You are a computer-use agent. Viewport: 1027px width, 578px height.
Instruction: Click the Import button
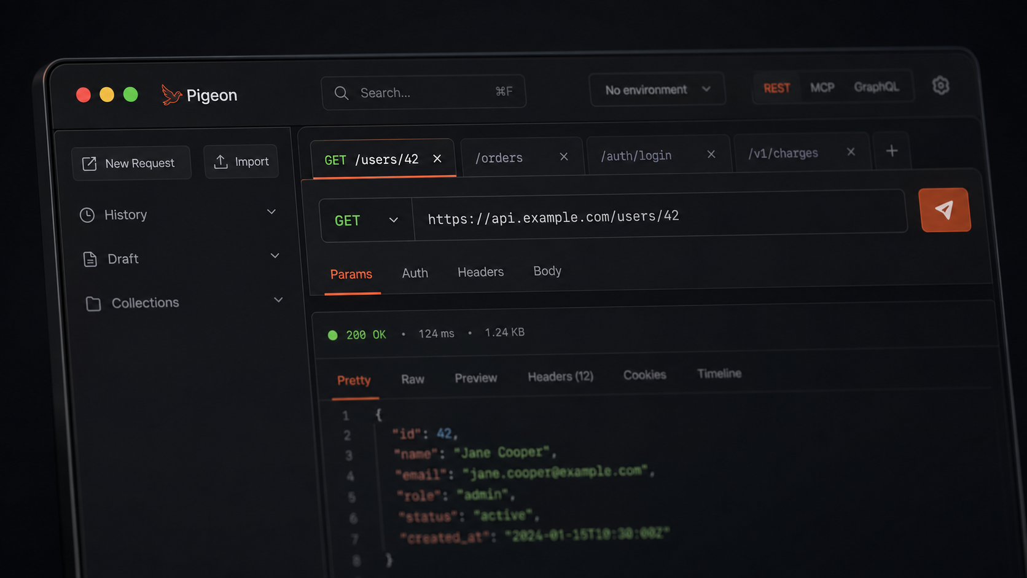[241, 162]
